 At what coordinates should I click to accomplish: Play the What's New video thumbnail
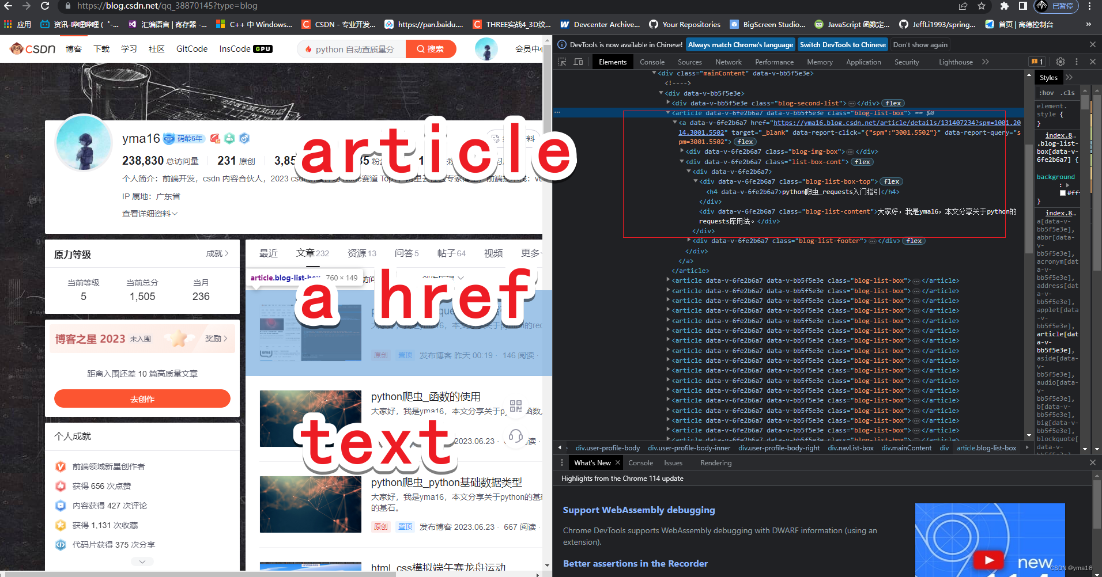989,560
